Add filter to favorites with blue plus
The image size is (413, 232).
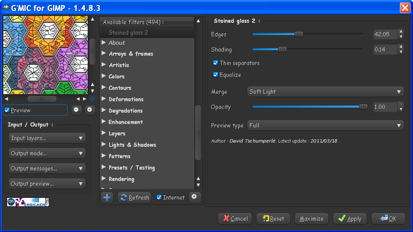[107, 197]
